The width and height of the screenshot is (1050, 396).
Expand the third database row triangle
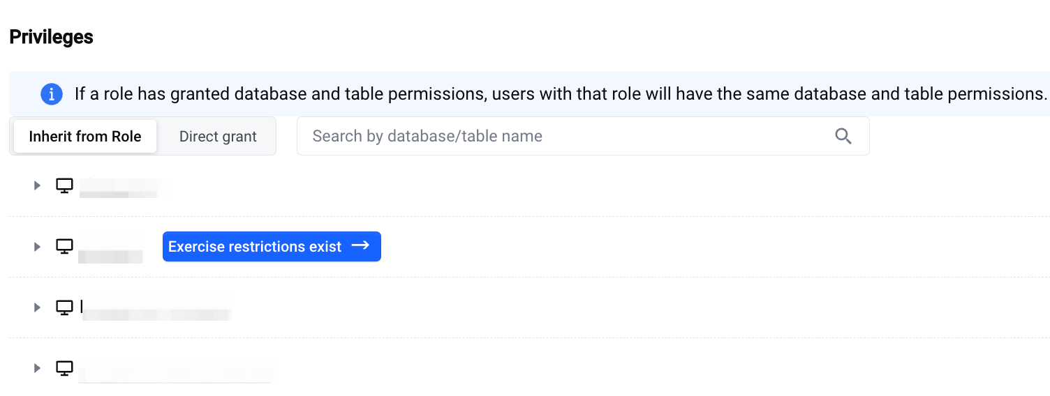pyautogui.click(x=37, y=307)
